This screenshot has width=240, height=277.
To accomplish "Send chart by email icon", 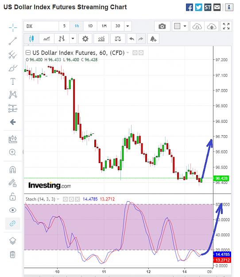I will click(217, 8).
